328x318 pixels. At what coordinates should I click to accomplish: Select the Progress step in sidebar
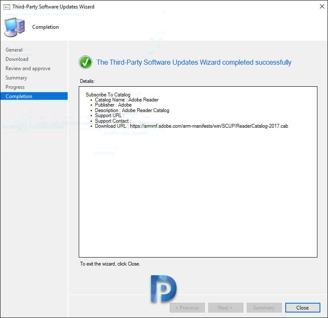pyautogui.click(x=15, y=87)
